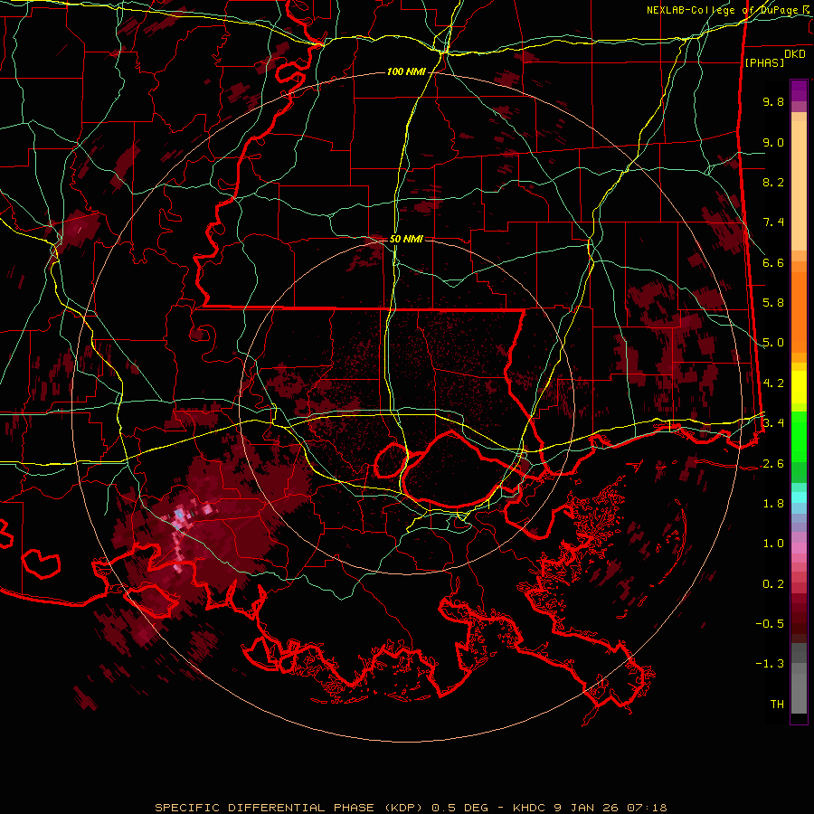The width and height of the screenshot is (814, 814).
Task: Pick the pink colorbar segment
Action: click(x=799, y=548)
